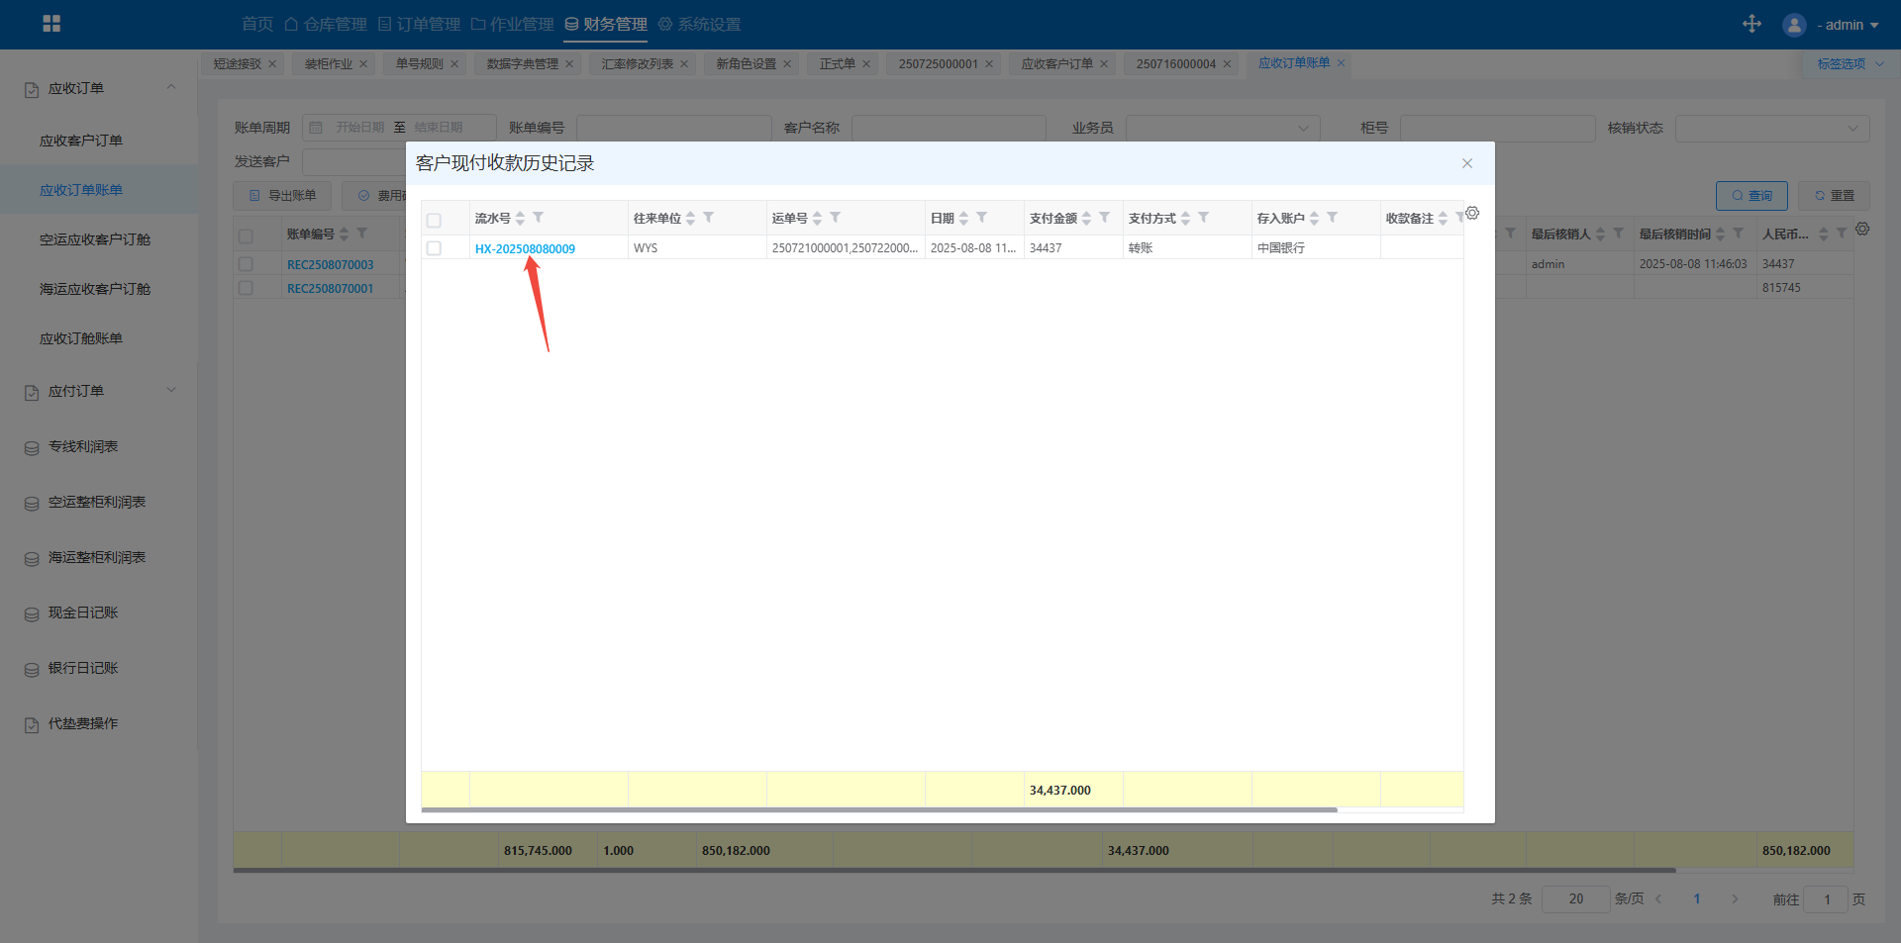Click the fullscreen cross-arrows icon in the header
Viewport: 1901px width, 943px height.
[1751, 24]
